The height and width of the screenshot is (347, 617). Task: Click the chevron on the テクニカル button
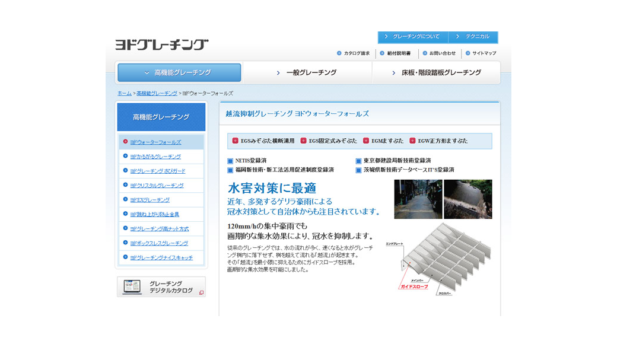coord(457,37)
